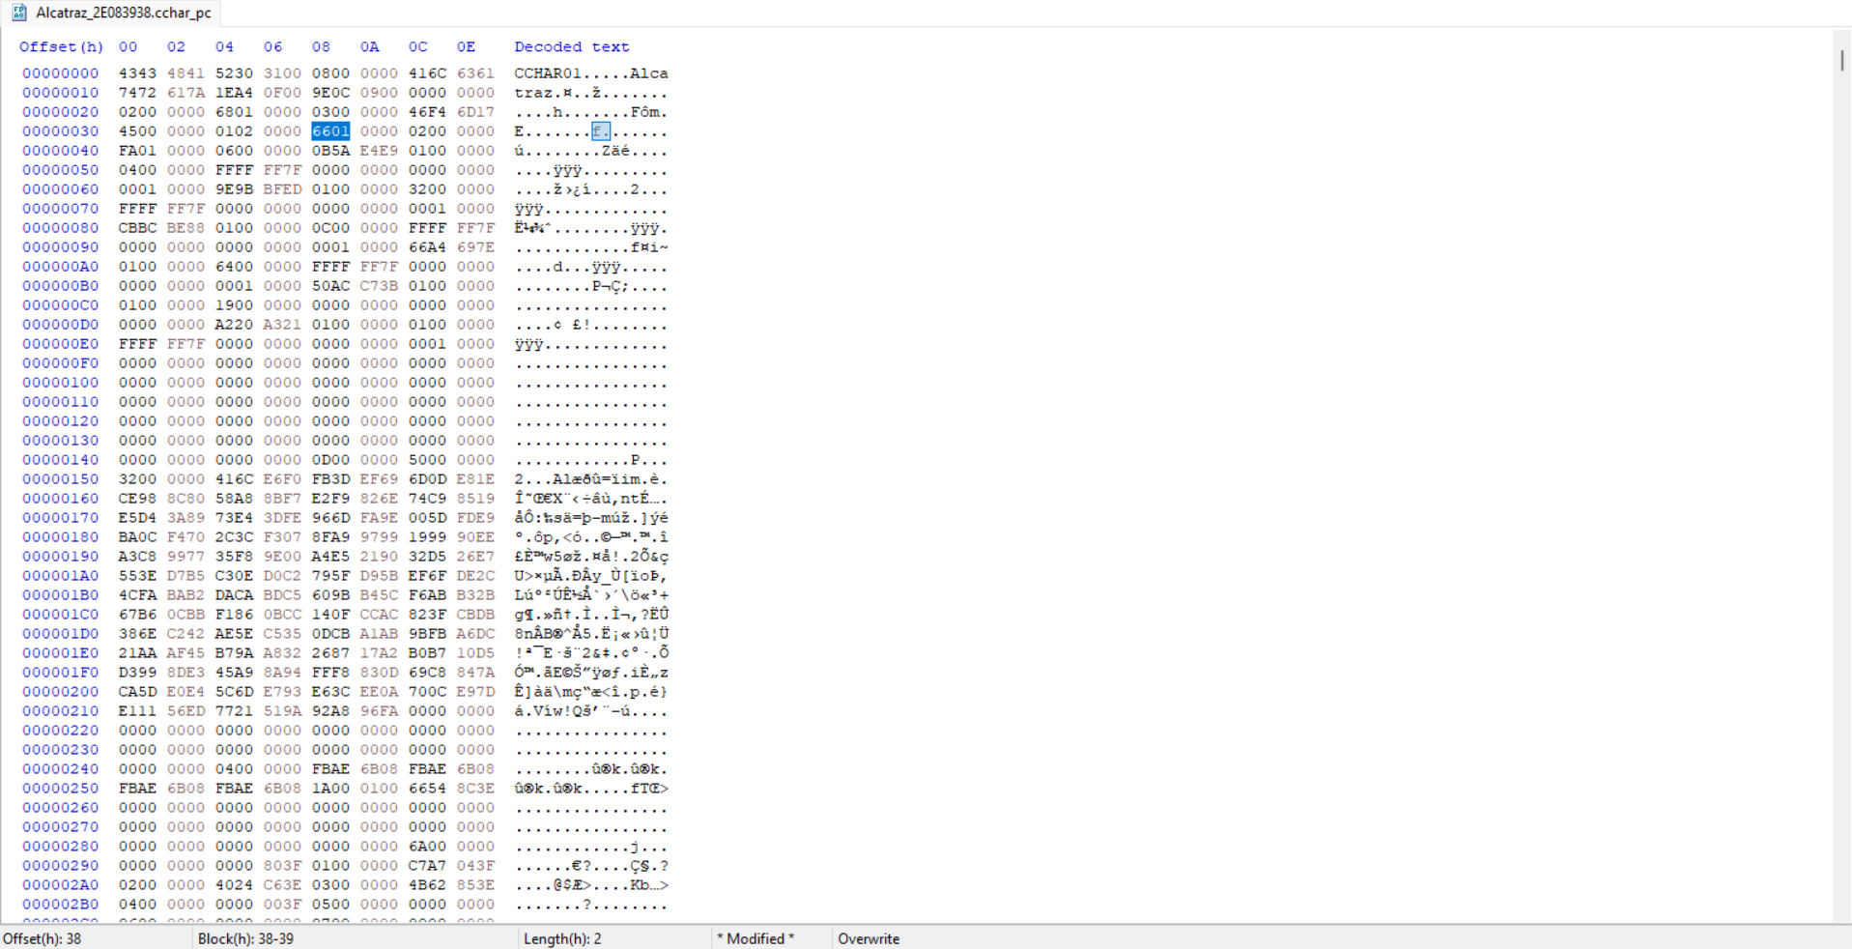Screen dimensions: 1852x949
Task: Select the Alcatraz_2E083938.cchar_pc tab
Action: (x=123, y=13)
